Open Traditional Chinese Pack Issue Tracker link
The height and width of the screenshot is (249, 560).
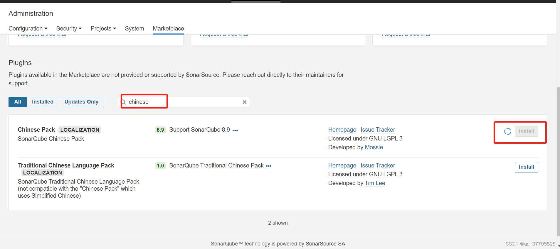(378, 165)
